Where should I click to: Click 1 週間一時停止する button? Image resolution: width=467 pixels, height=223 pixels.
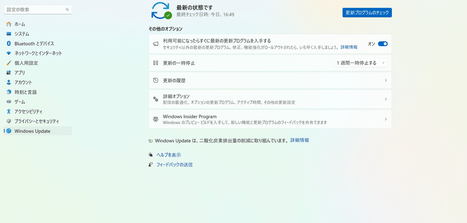356,63
